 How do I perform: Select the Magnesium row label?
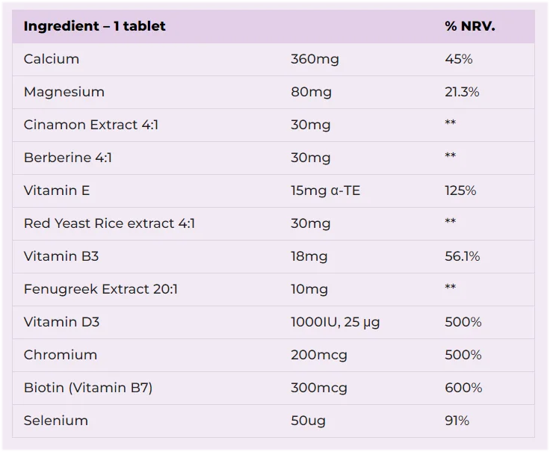[x=64, y=92]
